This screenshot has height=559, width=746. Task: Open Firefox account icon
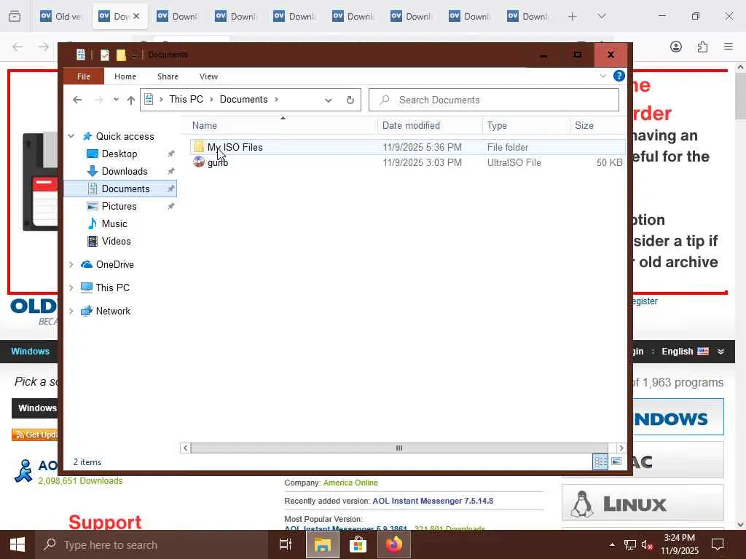pyautogui.click(x=675, y=47)
